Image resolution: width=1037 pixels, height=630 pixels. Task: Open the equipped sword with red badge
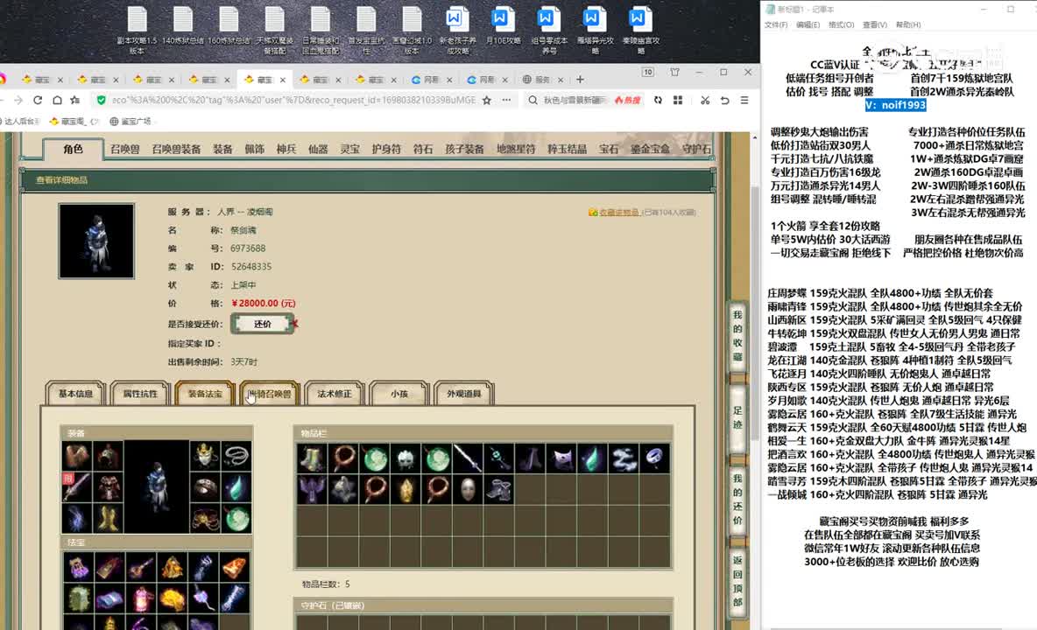coord(77,486)
